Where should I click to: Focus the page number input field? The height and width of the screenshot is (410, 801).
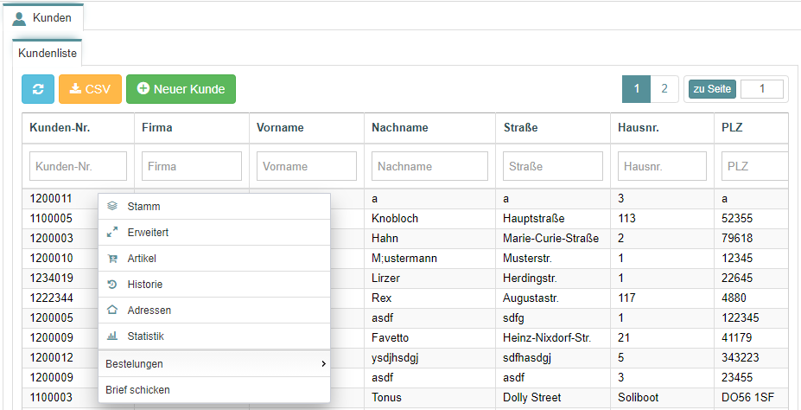761,89
